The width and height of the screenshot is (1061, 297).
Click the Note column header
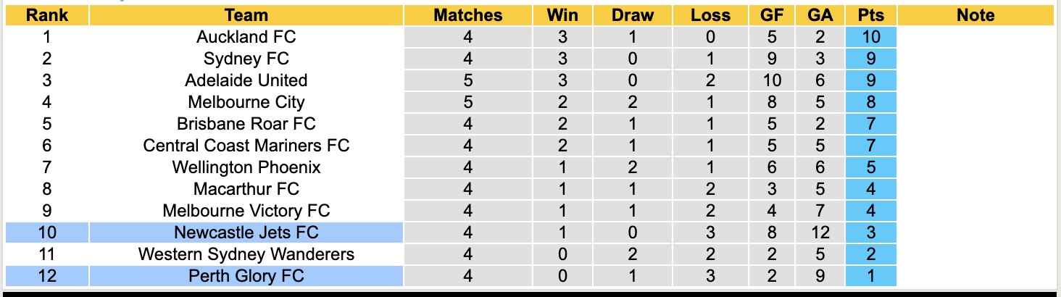pyautogui.click(x=975, y=15)
